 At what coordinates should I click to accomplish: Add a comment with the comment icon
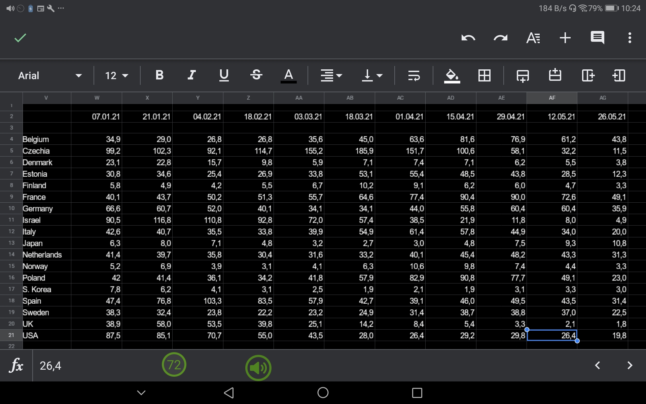(597, 38)
